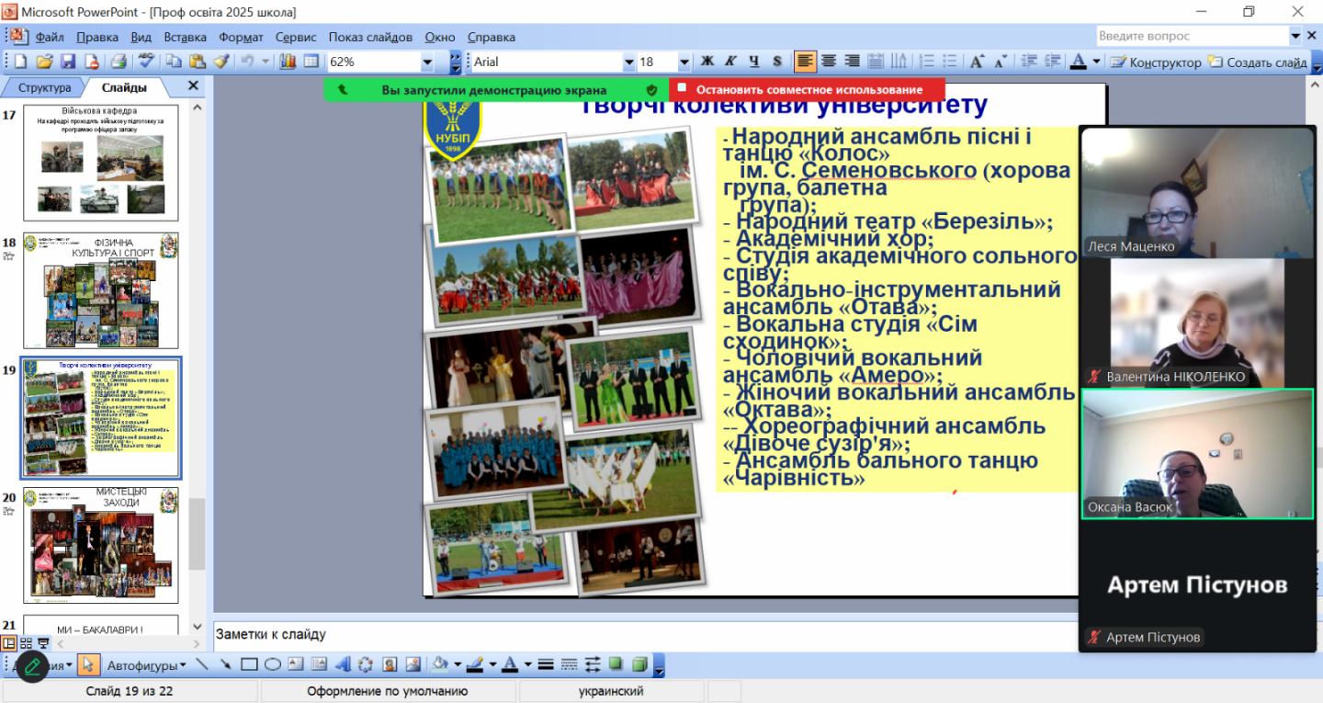This screenshot has width=1323, height=703.
Task: Switch to the Структура tab
Action: click(44, 87)
